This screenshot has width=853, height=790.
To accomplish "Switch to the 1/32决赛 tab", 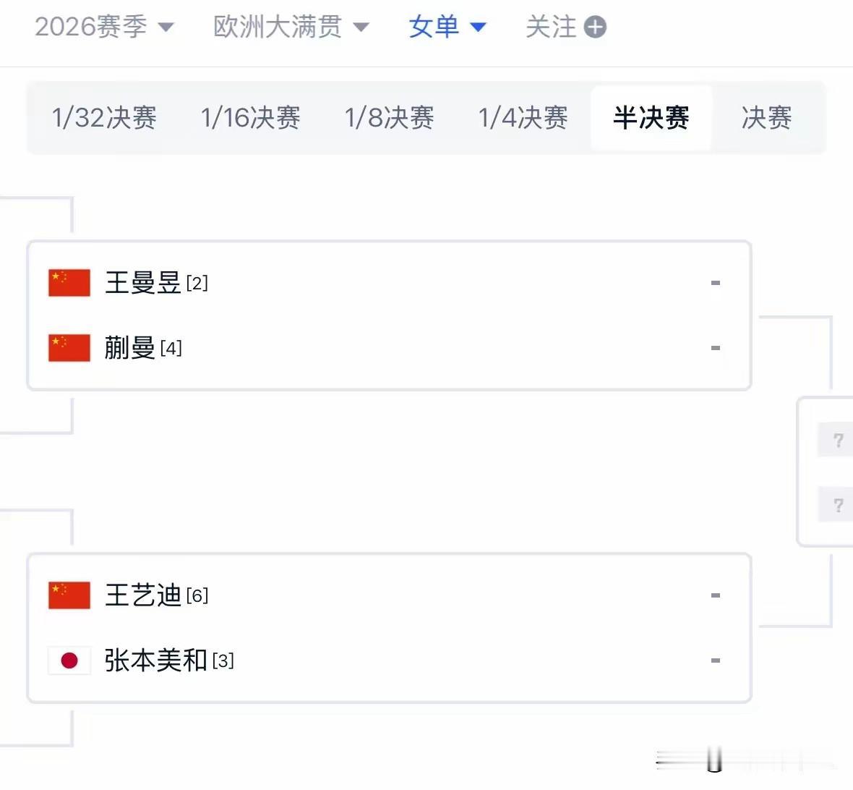I will point(104,118).
